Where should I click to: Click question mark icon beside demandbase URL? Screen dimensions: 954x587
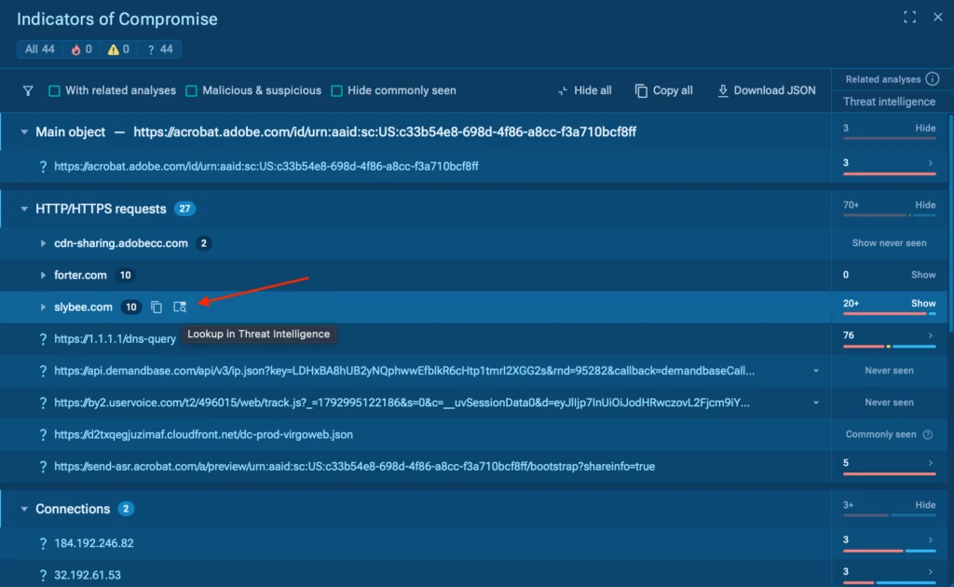tap(43, 371)
